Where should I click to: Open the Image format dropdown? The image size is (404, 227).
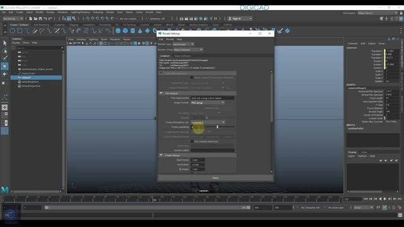pos(208,103)
